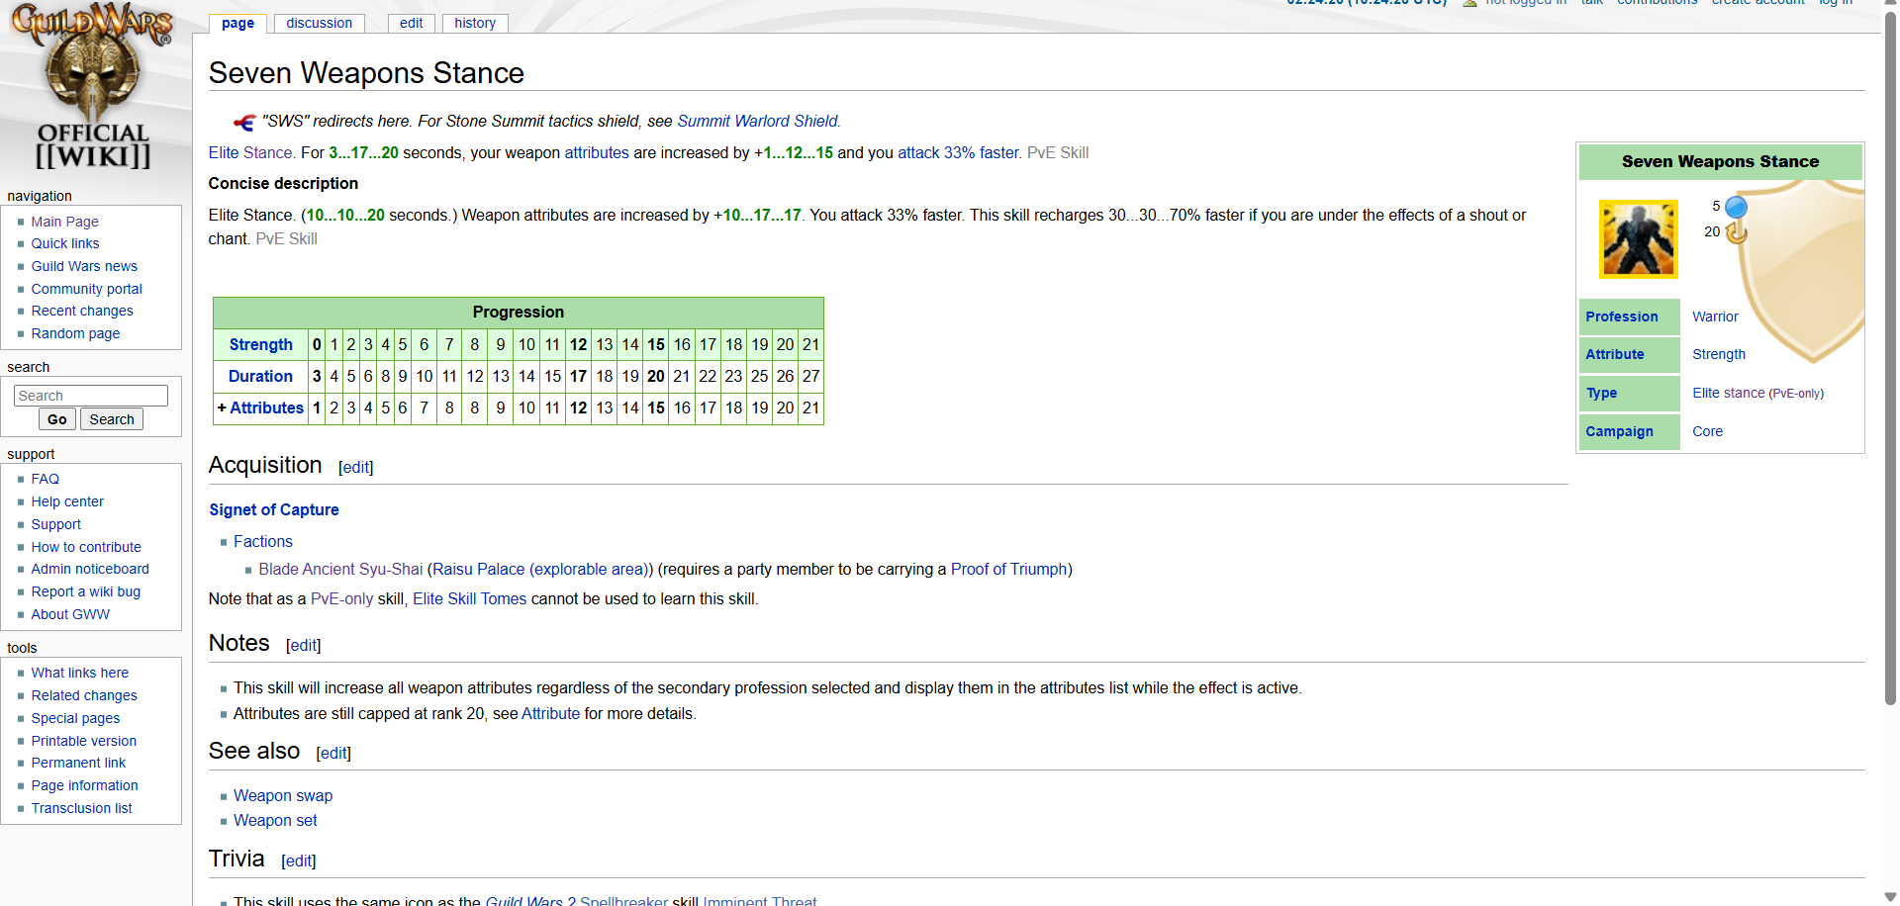Click Report a wiki bug
This screenshot has width=1900, height=906.
(85, 591)
